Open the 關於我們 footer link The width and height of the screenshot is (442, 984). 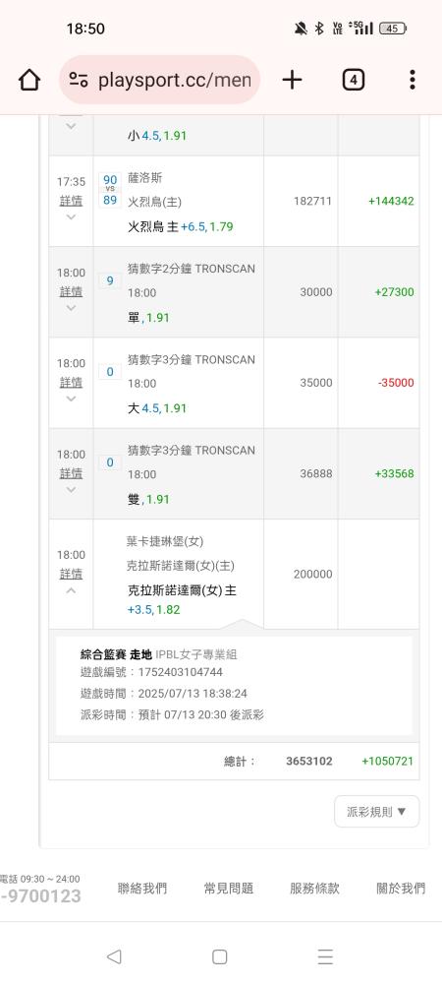point(401,888)
